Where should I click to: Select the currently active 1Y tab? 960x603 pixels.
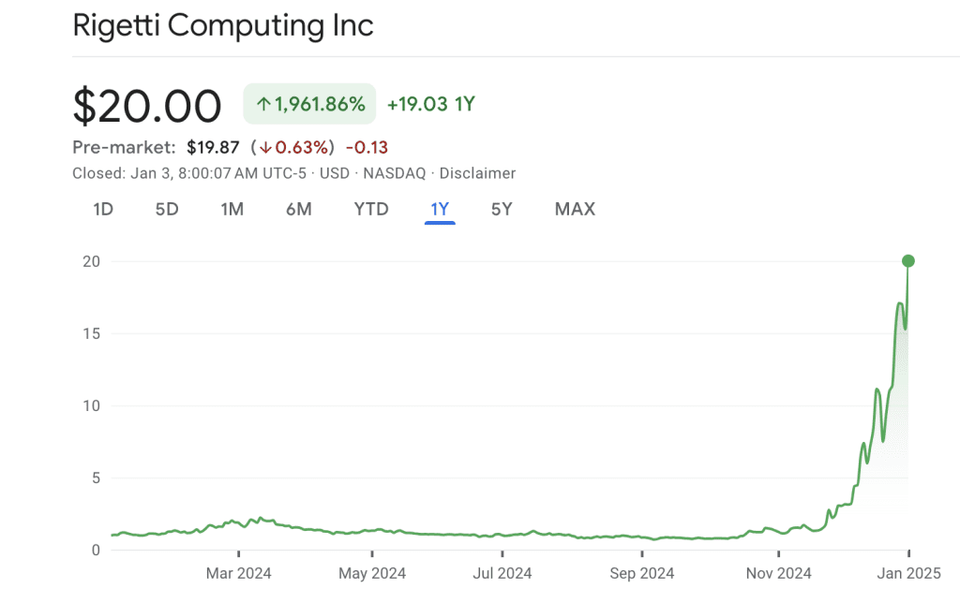click(439, 209)
